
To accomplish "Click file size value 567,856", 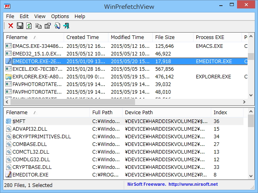I will tap(164, 69).
